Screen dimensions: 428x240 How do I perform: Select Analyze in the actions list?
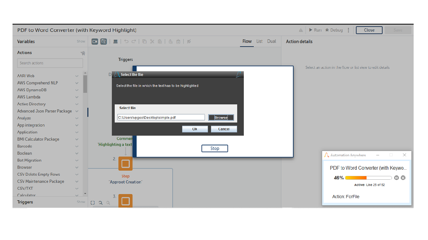pos(24,118)
